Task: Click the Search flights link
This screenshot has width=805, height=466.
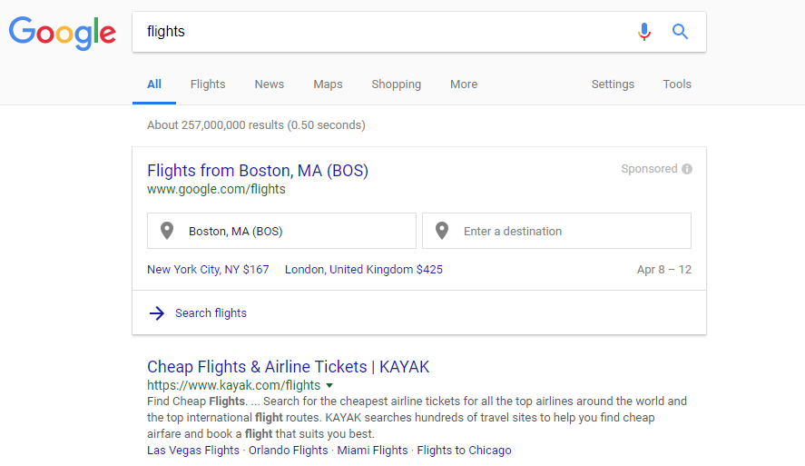Action: pos(211,312)
